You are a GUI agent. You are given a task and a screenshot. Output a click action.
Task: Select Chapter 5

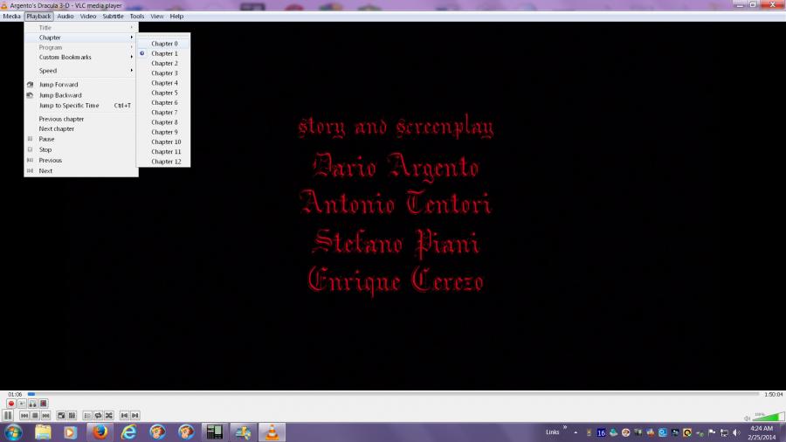163,93
